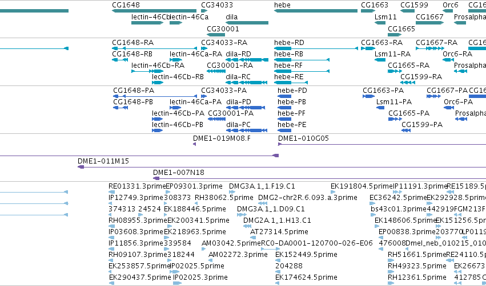
Task: Click EST RC0-DA0001-120700-026-E06 feature
Action: click(270, 249)
